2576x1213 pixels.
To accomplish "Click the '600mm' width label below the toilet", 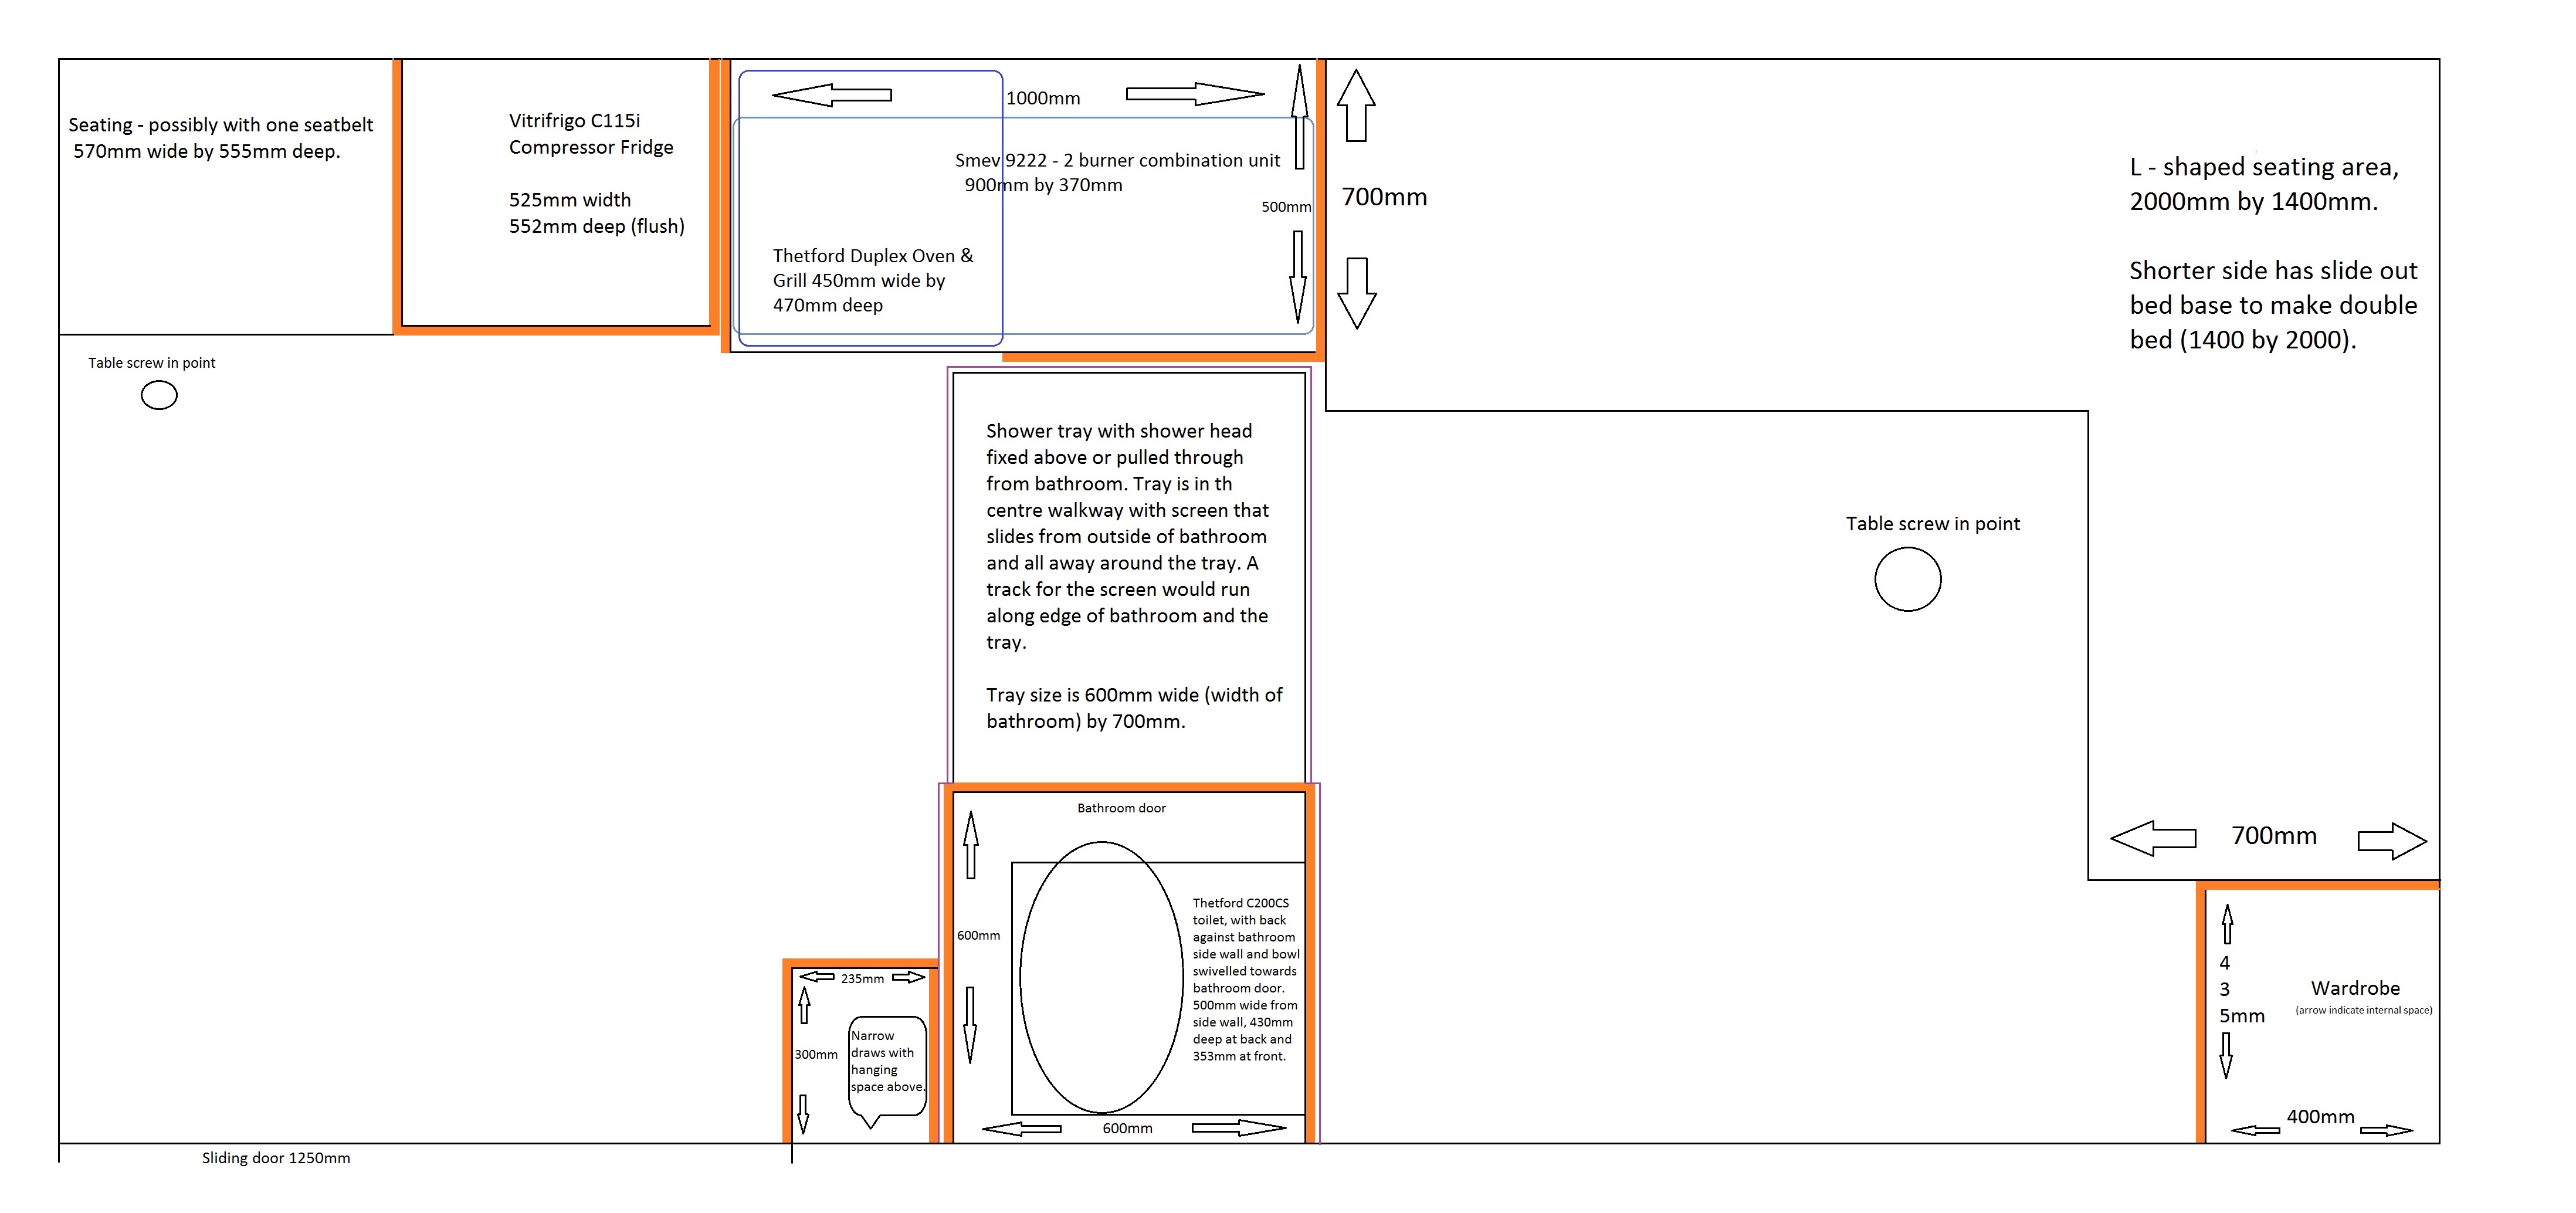I will pos(1127,1128).
